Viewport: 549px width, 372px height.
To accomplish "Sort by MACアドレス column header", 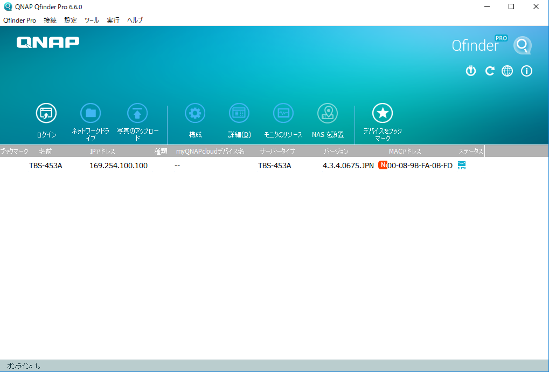I will pyautogui.click(x=405, y=151).
